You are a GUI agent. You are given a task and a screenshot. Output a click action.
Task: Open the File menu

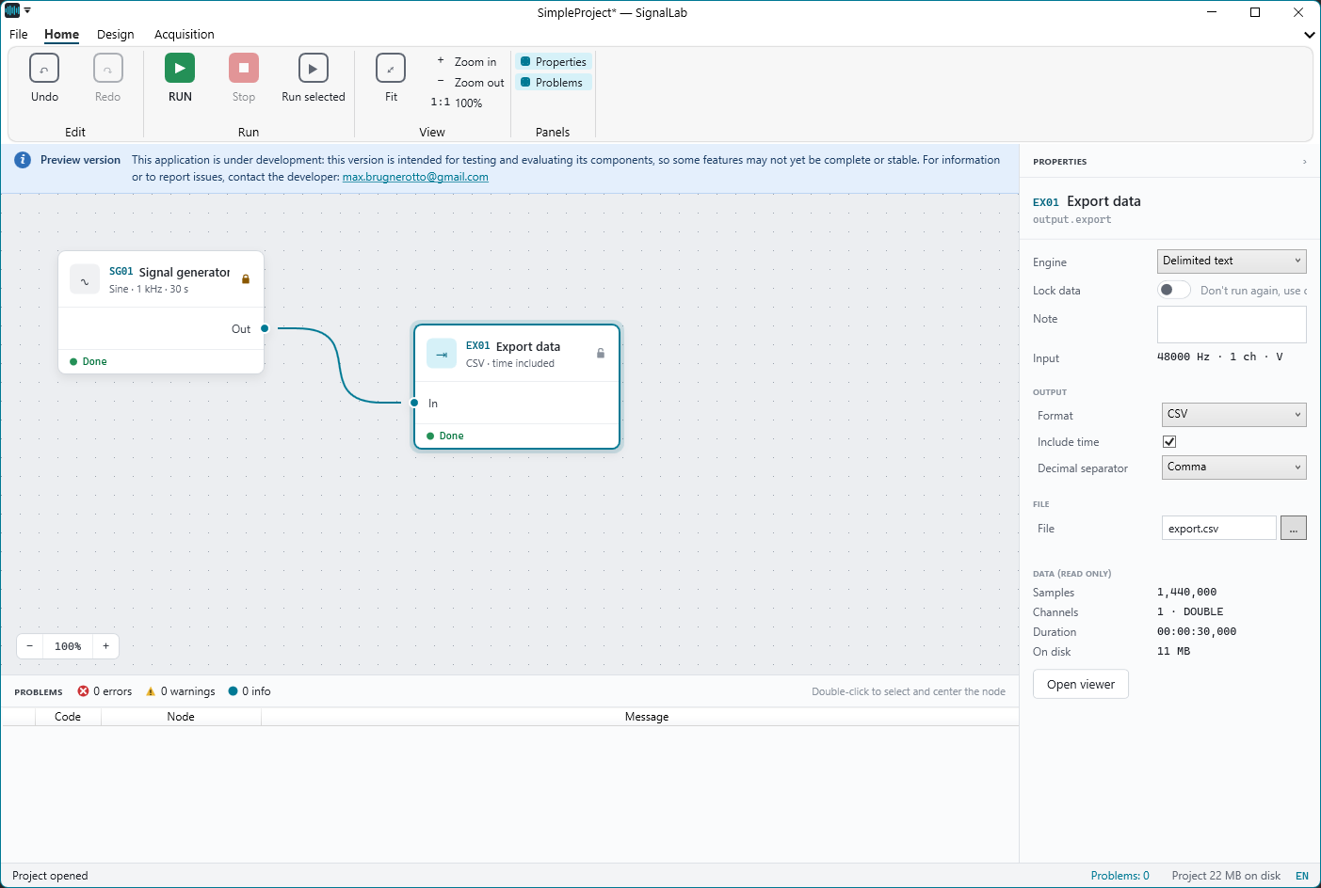click(19, 35)
